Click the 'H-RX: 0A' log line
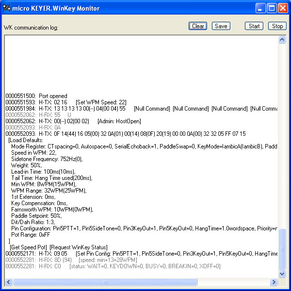291x291 pixels. 33,128
